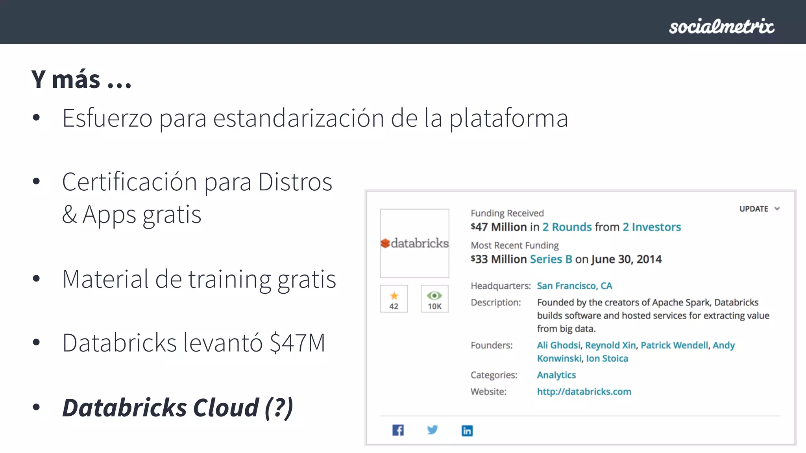Click the 'June 30, 2014' date text
Image resolution: width=806 pixels, height=453 pixels.
click(x=627, y=259)
